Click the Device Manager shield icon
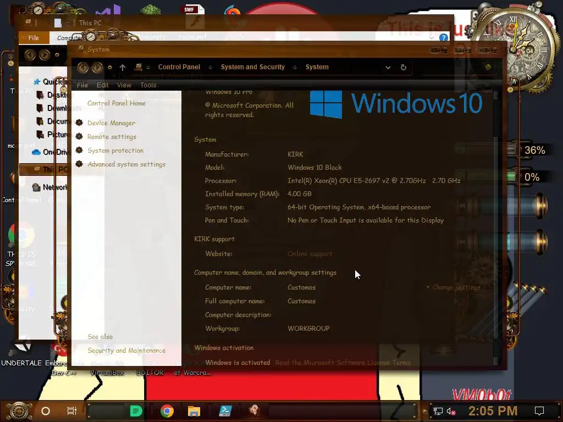The height and width of the screenshot is (422, 563). tap(79, 123)
